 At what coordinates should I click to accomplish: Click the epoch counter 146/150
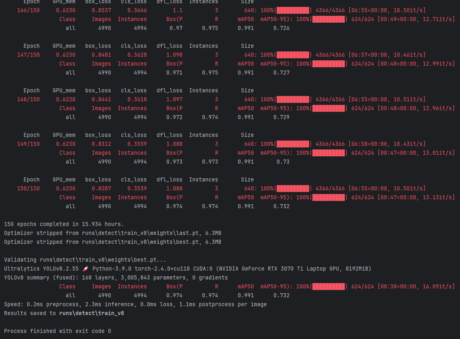28,10
